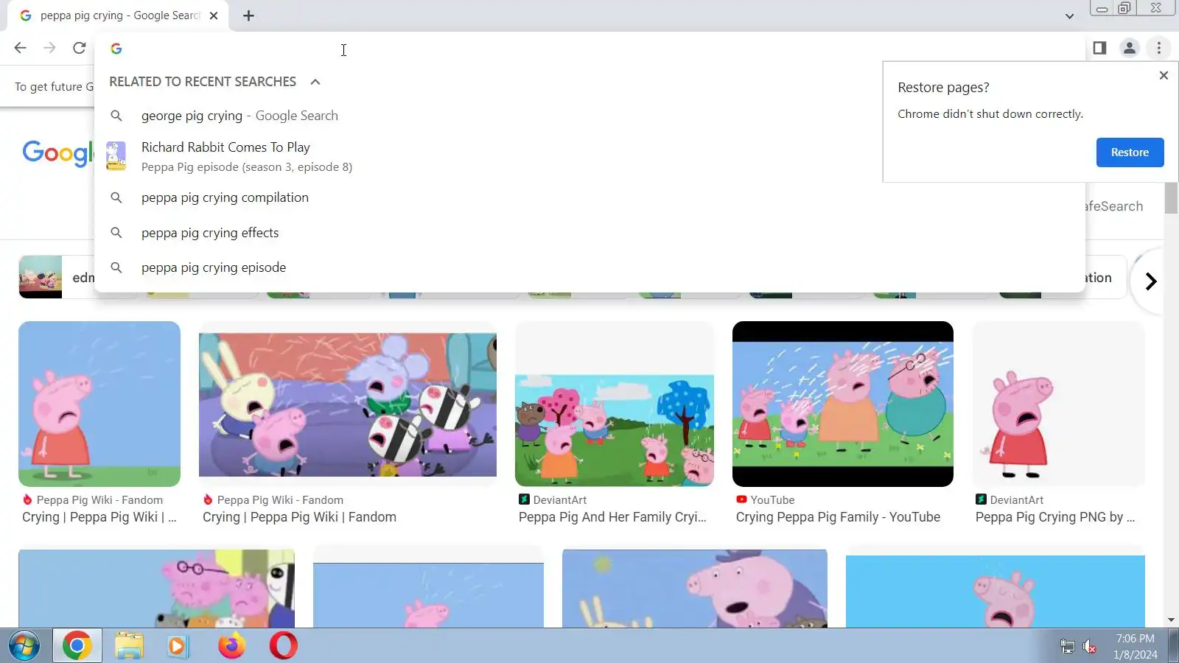Choose peppa pig crying effects suggestion
This screenshot has height=663, width=1179.
pyautogui.click(x=589, y=233)
